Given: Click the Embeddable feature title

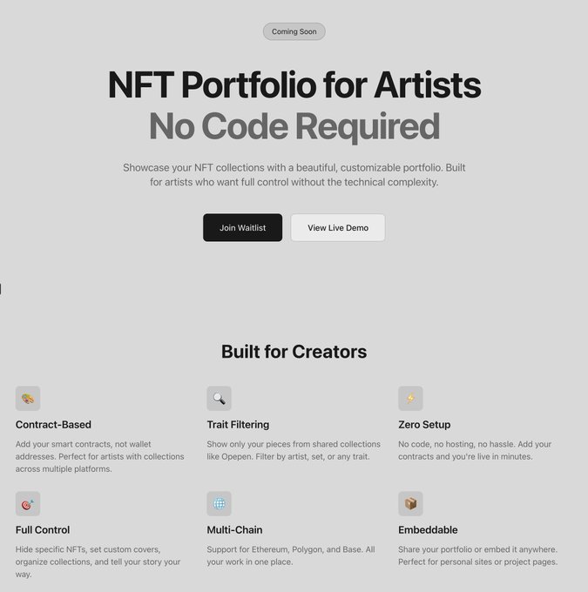Looking at the screenshot, I should click(x=428, y=530).
